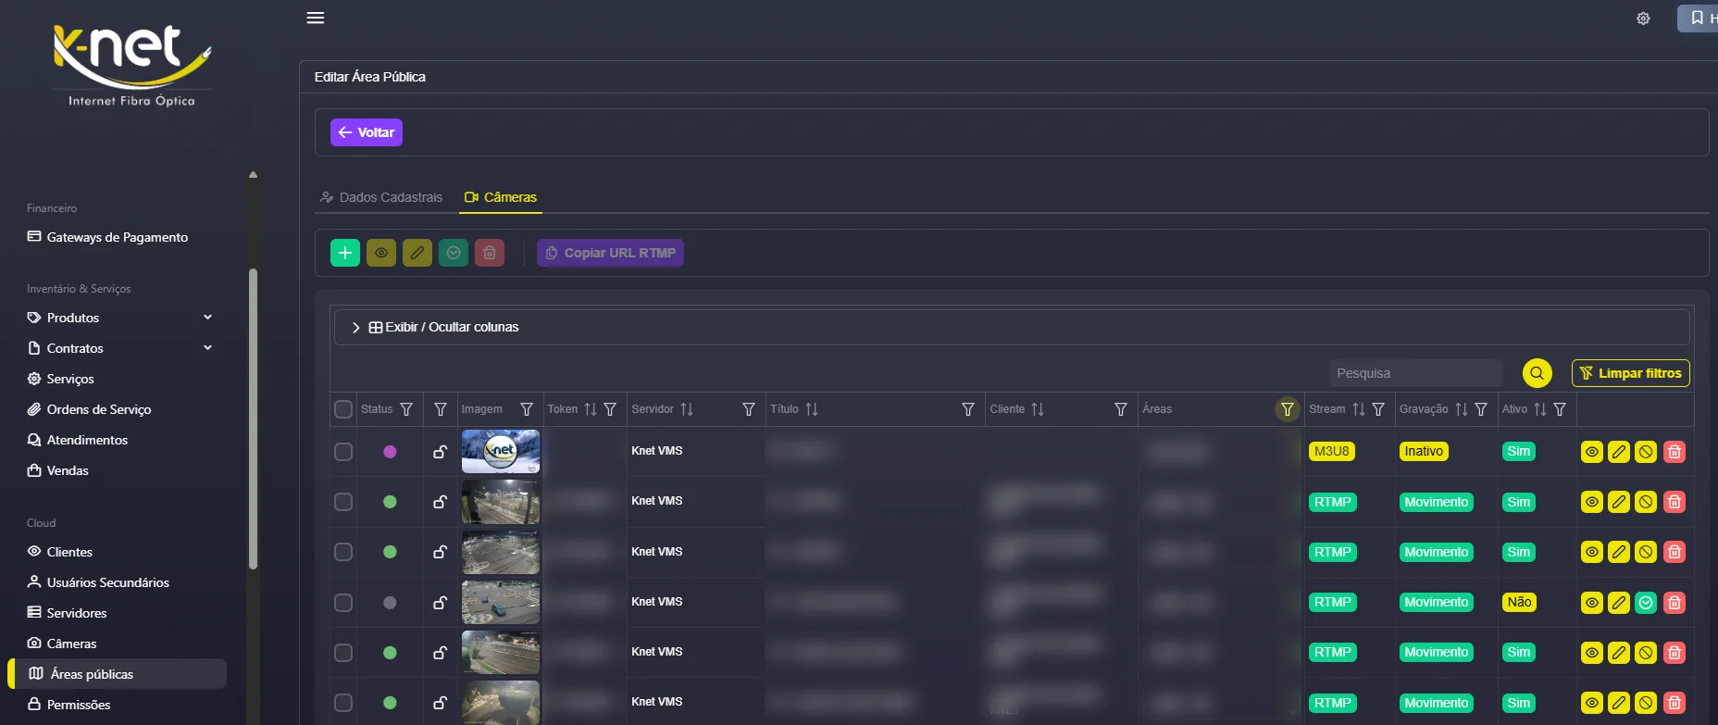1718x725 pixels.
Task: Sort table by Cliente column
Action: [1038, 409]
